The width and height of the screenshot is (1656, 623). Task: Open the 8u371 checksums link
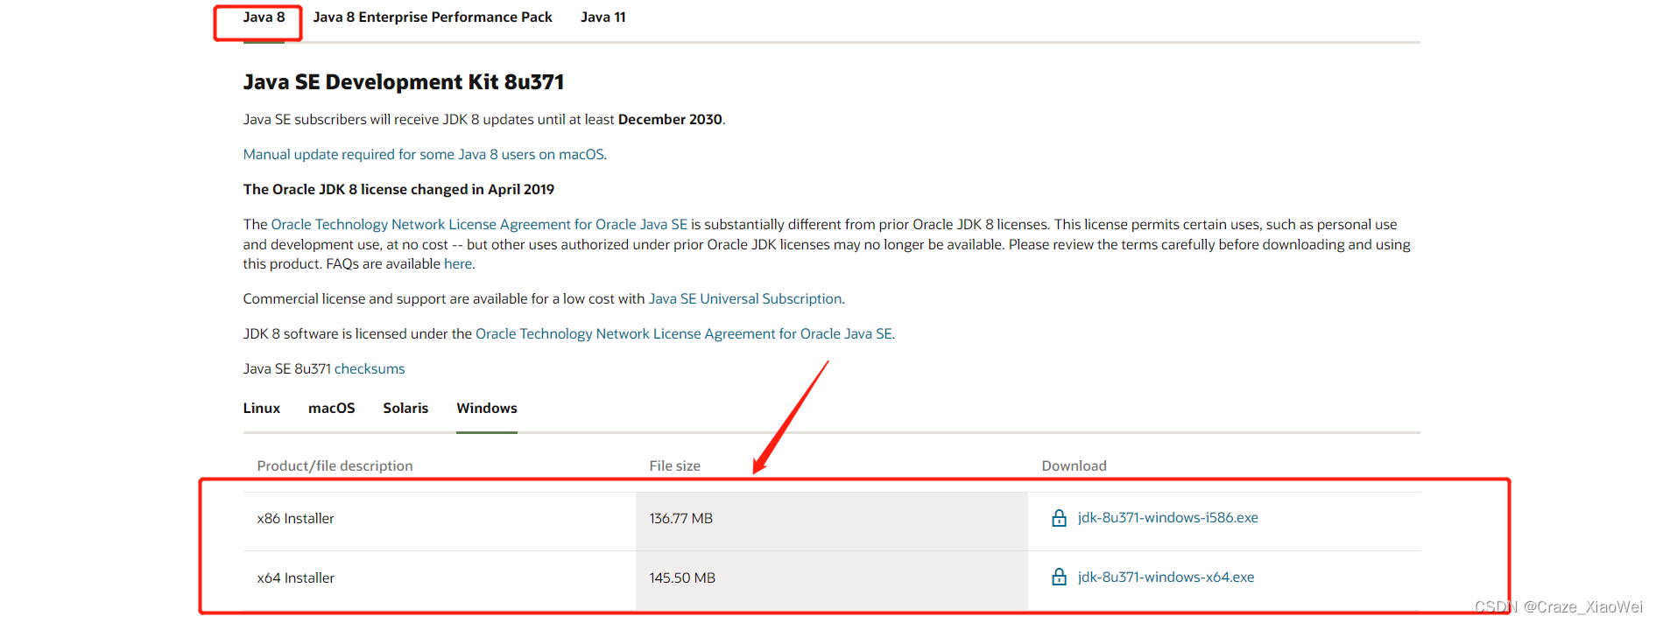click(x=370, y=369)
